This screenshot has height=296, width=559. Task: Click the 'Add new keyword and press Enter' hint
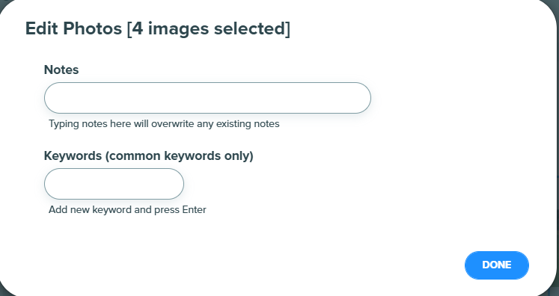pyautogui.click(x=127, y=209)
